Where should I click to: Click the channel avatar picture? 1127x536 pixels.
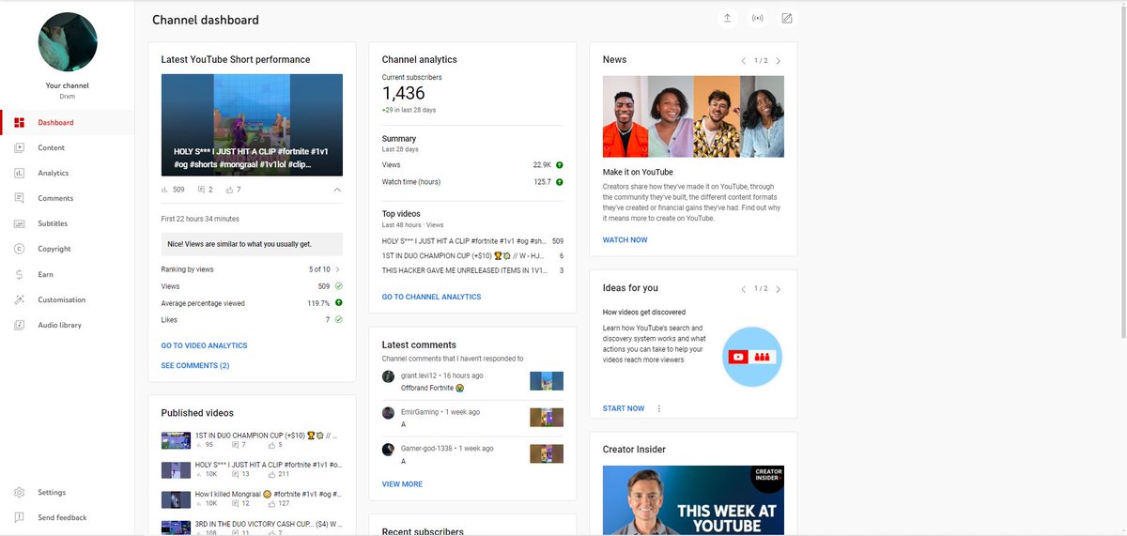point(68,41)
